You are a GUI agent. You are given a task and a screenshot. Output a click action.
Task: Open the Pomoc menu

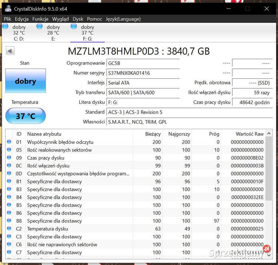[94, 19]
